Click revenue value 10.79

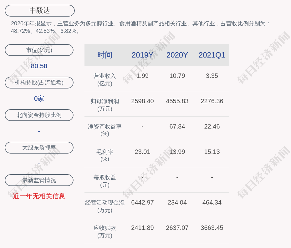[x=177, y=76]
